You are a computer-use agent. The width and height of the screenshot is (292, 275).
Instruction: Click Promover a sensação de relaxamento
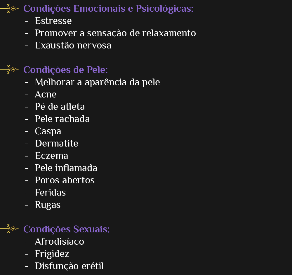(x=115, y=33)
